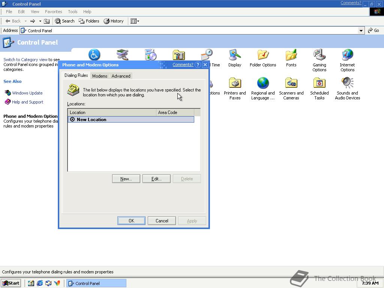The image size is (384, 288).
Task: Click the Control Panel taskbar button
Action: point(96,283)
